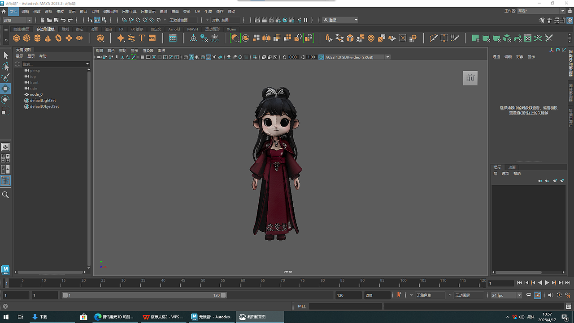Select the Move tool in the toolbox

click(x=5, y=89)
